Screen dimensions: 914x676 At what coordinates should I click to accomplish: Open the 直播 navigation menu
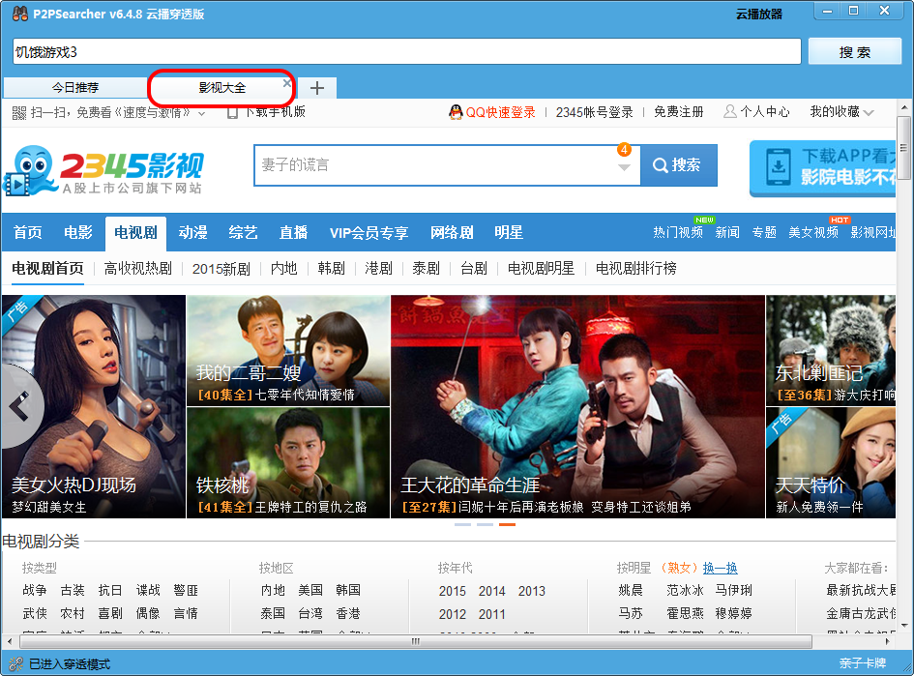click(x=293, y=232)
